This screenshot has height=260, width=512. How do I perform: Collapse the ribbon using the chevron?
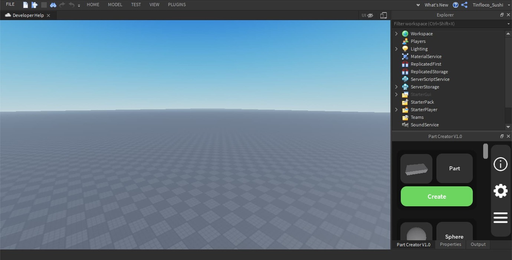click(418, 5)
